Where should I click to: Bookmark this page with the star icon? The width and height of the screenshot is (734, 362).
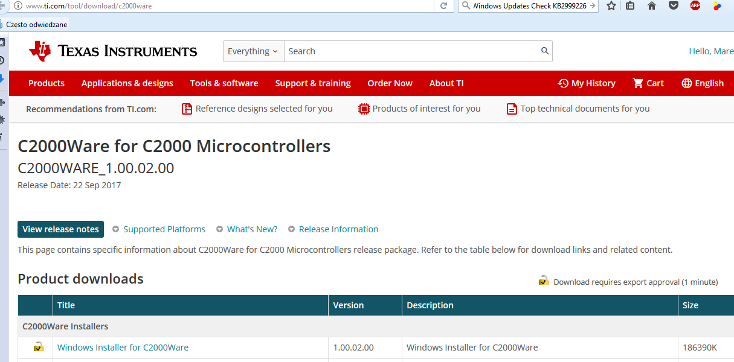point(611,5)
